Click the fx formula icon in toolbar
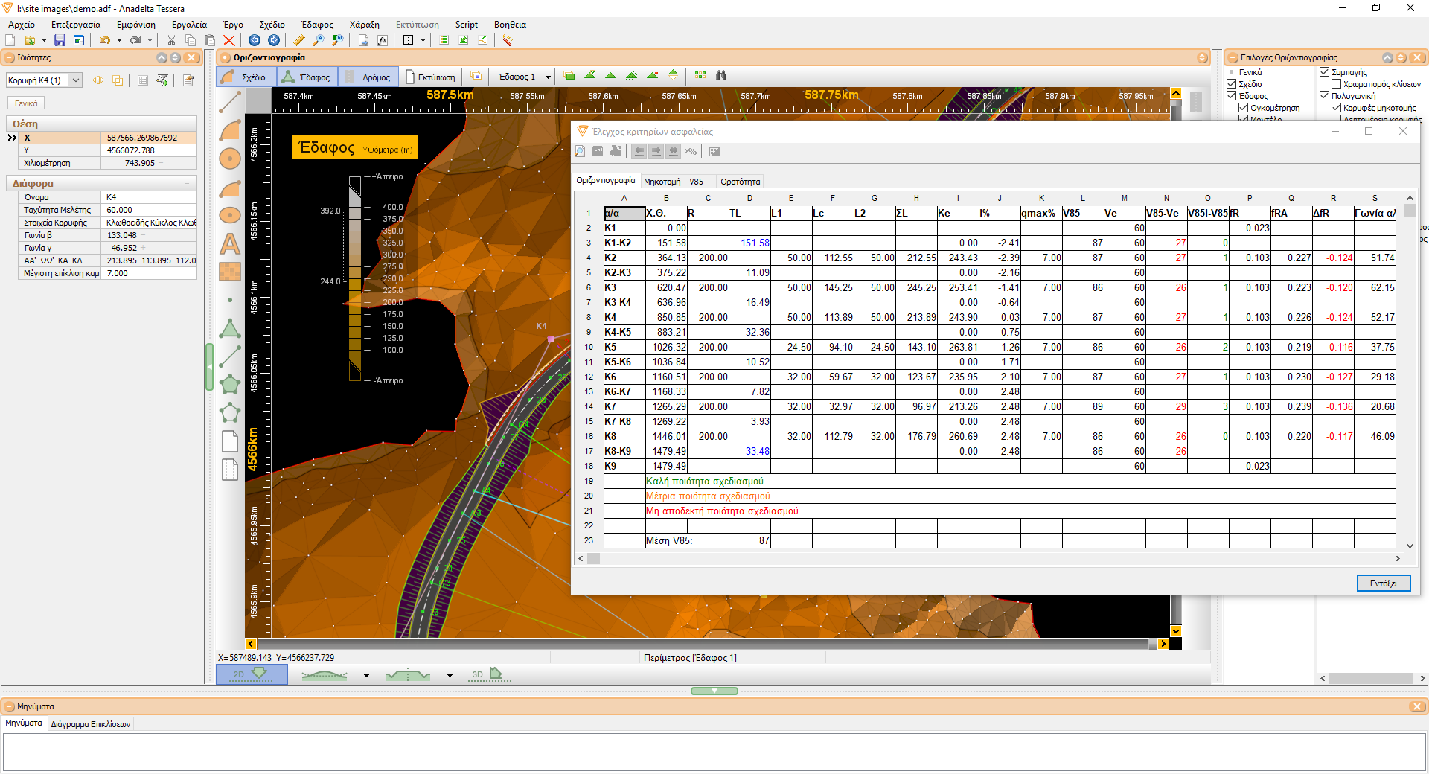Image resolution: width=1429 pixels, height=774 pixels. tap(383, 40)
